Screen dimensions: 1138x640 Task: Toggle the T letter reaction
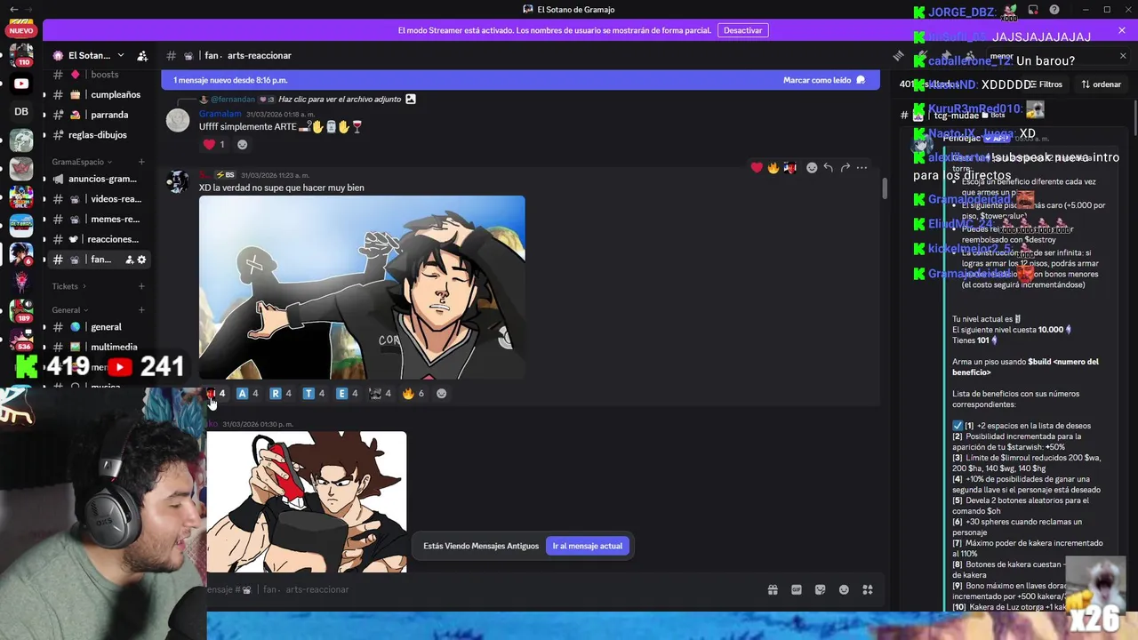[x=314, y=393]
